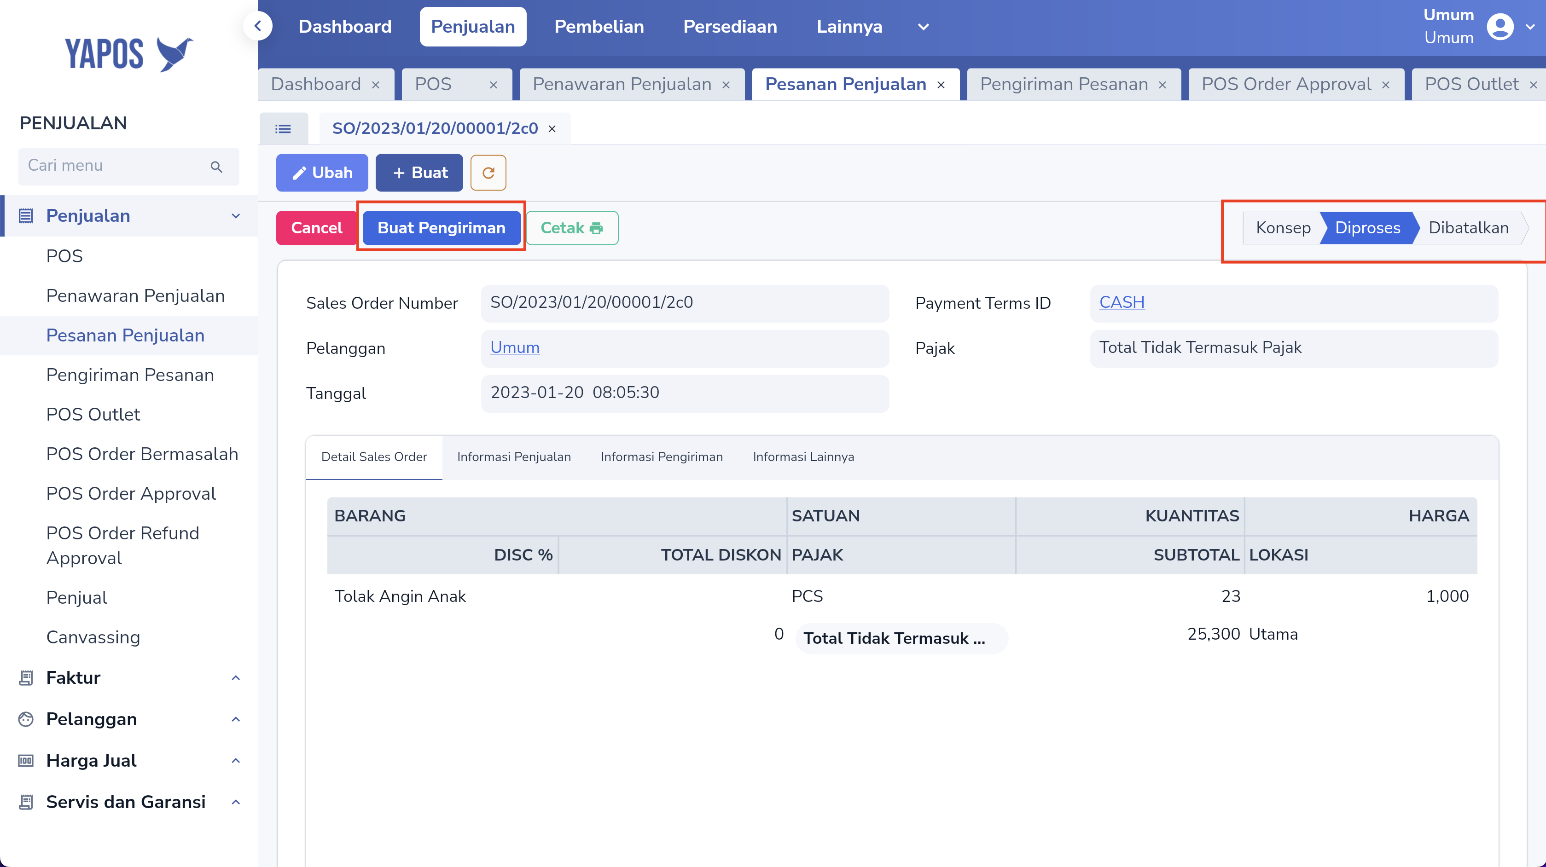Click the Total Tidak Termasuk tax badge
The width and height of the screenshot is (1546, 867).
901,638
